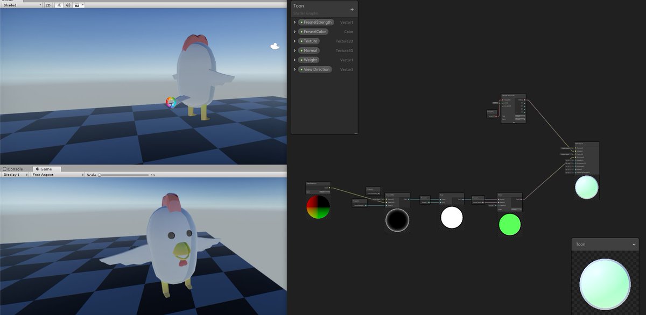Expand the FresnelStrength property
Screen dimensions: 646x315
pyautogui.click(x=294, y=22)
